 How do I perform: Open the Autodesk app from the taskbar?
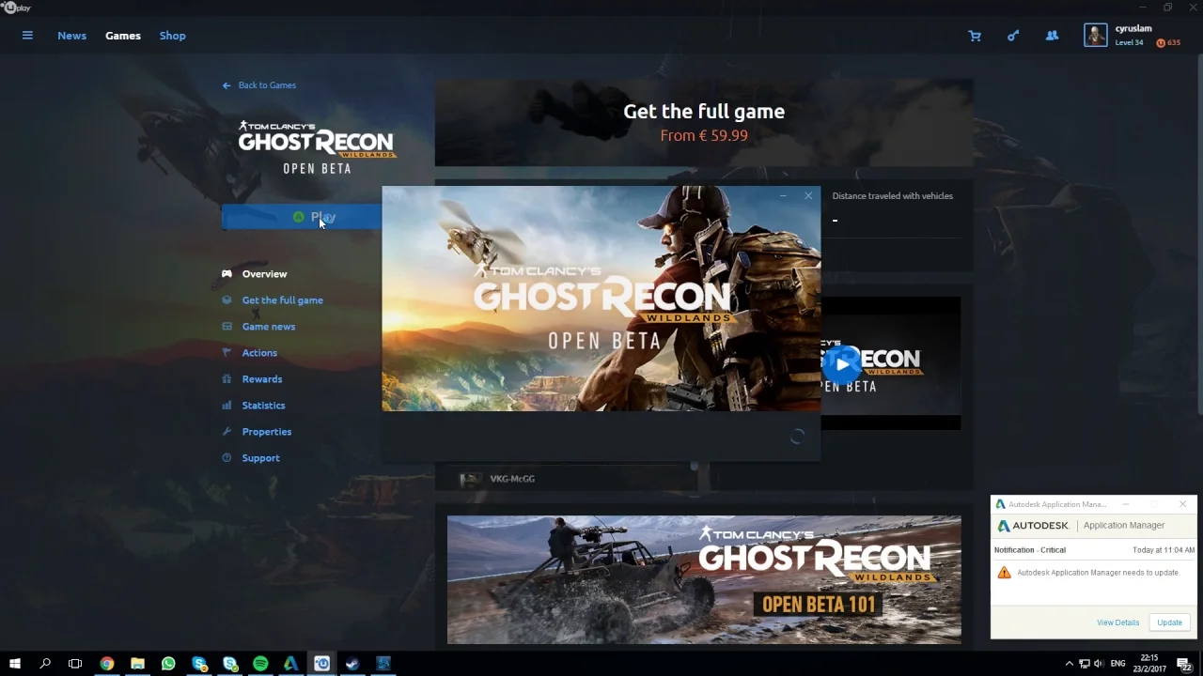[x=291, y=664]
